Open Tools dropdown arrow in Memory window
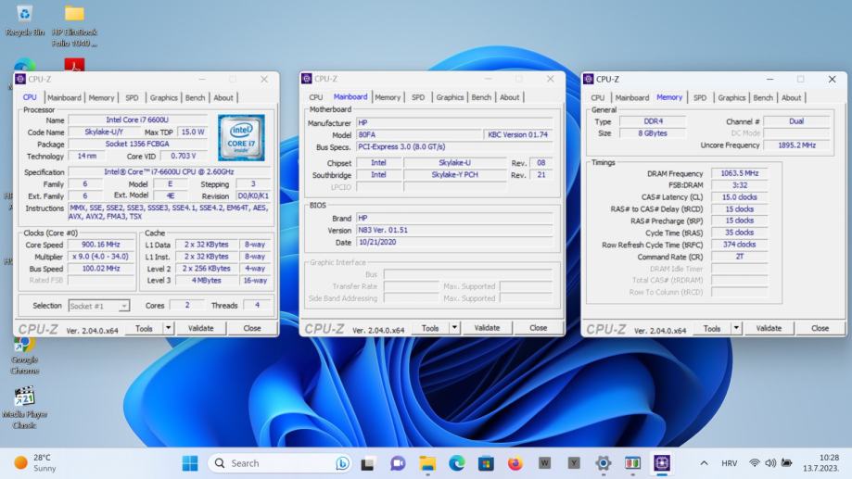 (736, 328)
